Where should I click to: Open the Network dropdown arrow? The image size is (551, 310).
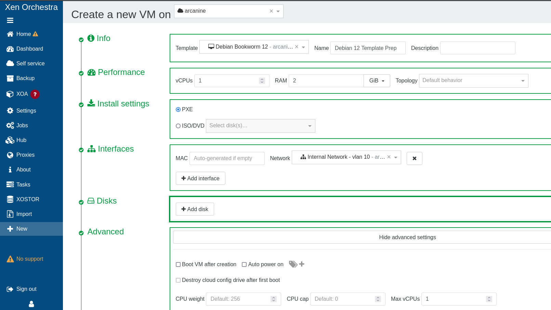pyautogui.click(x=396, y=157)
